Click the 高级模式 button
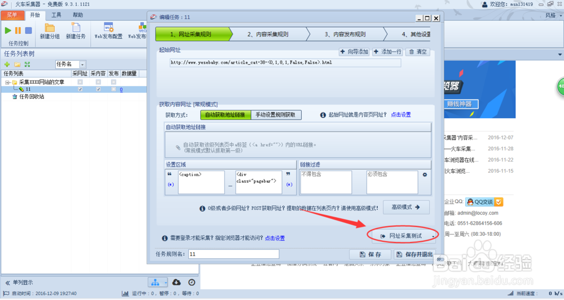564x300 pixels. pyautogui.click(x=406, y=207)
